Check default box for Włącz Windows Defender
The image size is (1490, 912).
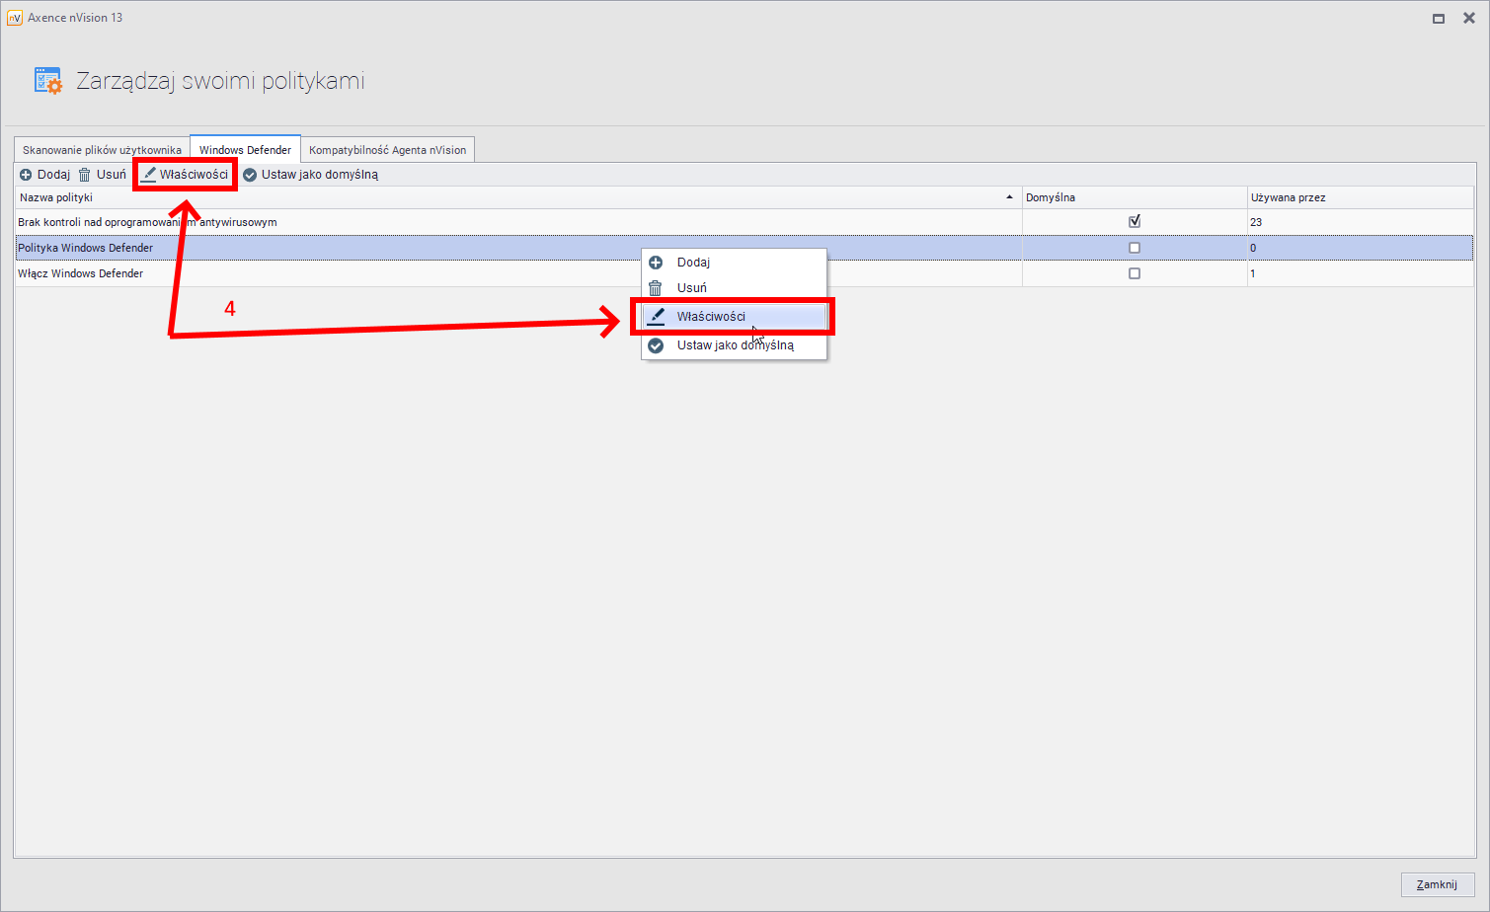click(1135, 273)
